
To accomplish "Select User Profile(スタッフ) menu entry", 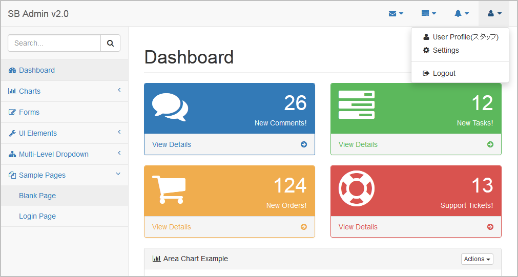I will coord(460,37).
